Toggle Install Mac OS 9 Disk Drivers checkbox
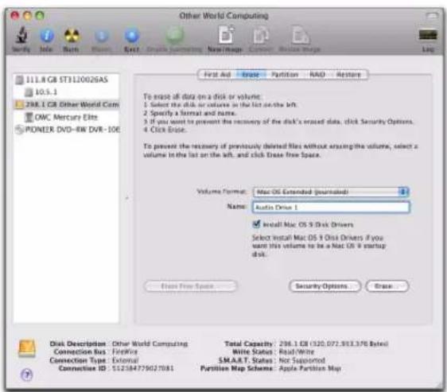This screenshot has height=392, width=447. coord(256,224)
